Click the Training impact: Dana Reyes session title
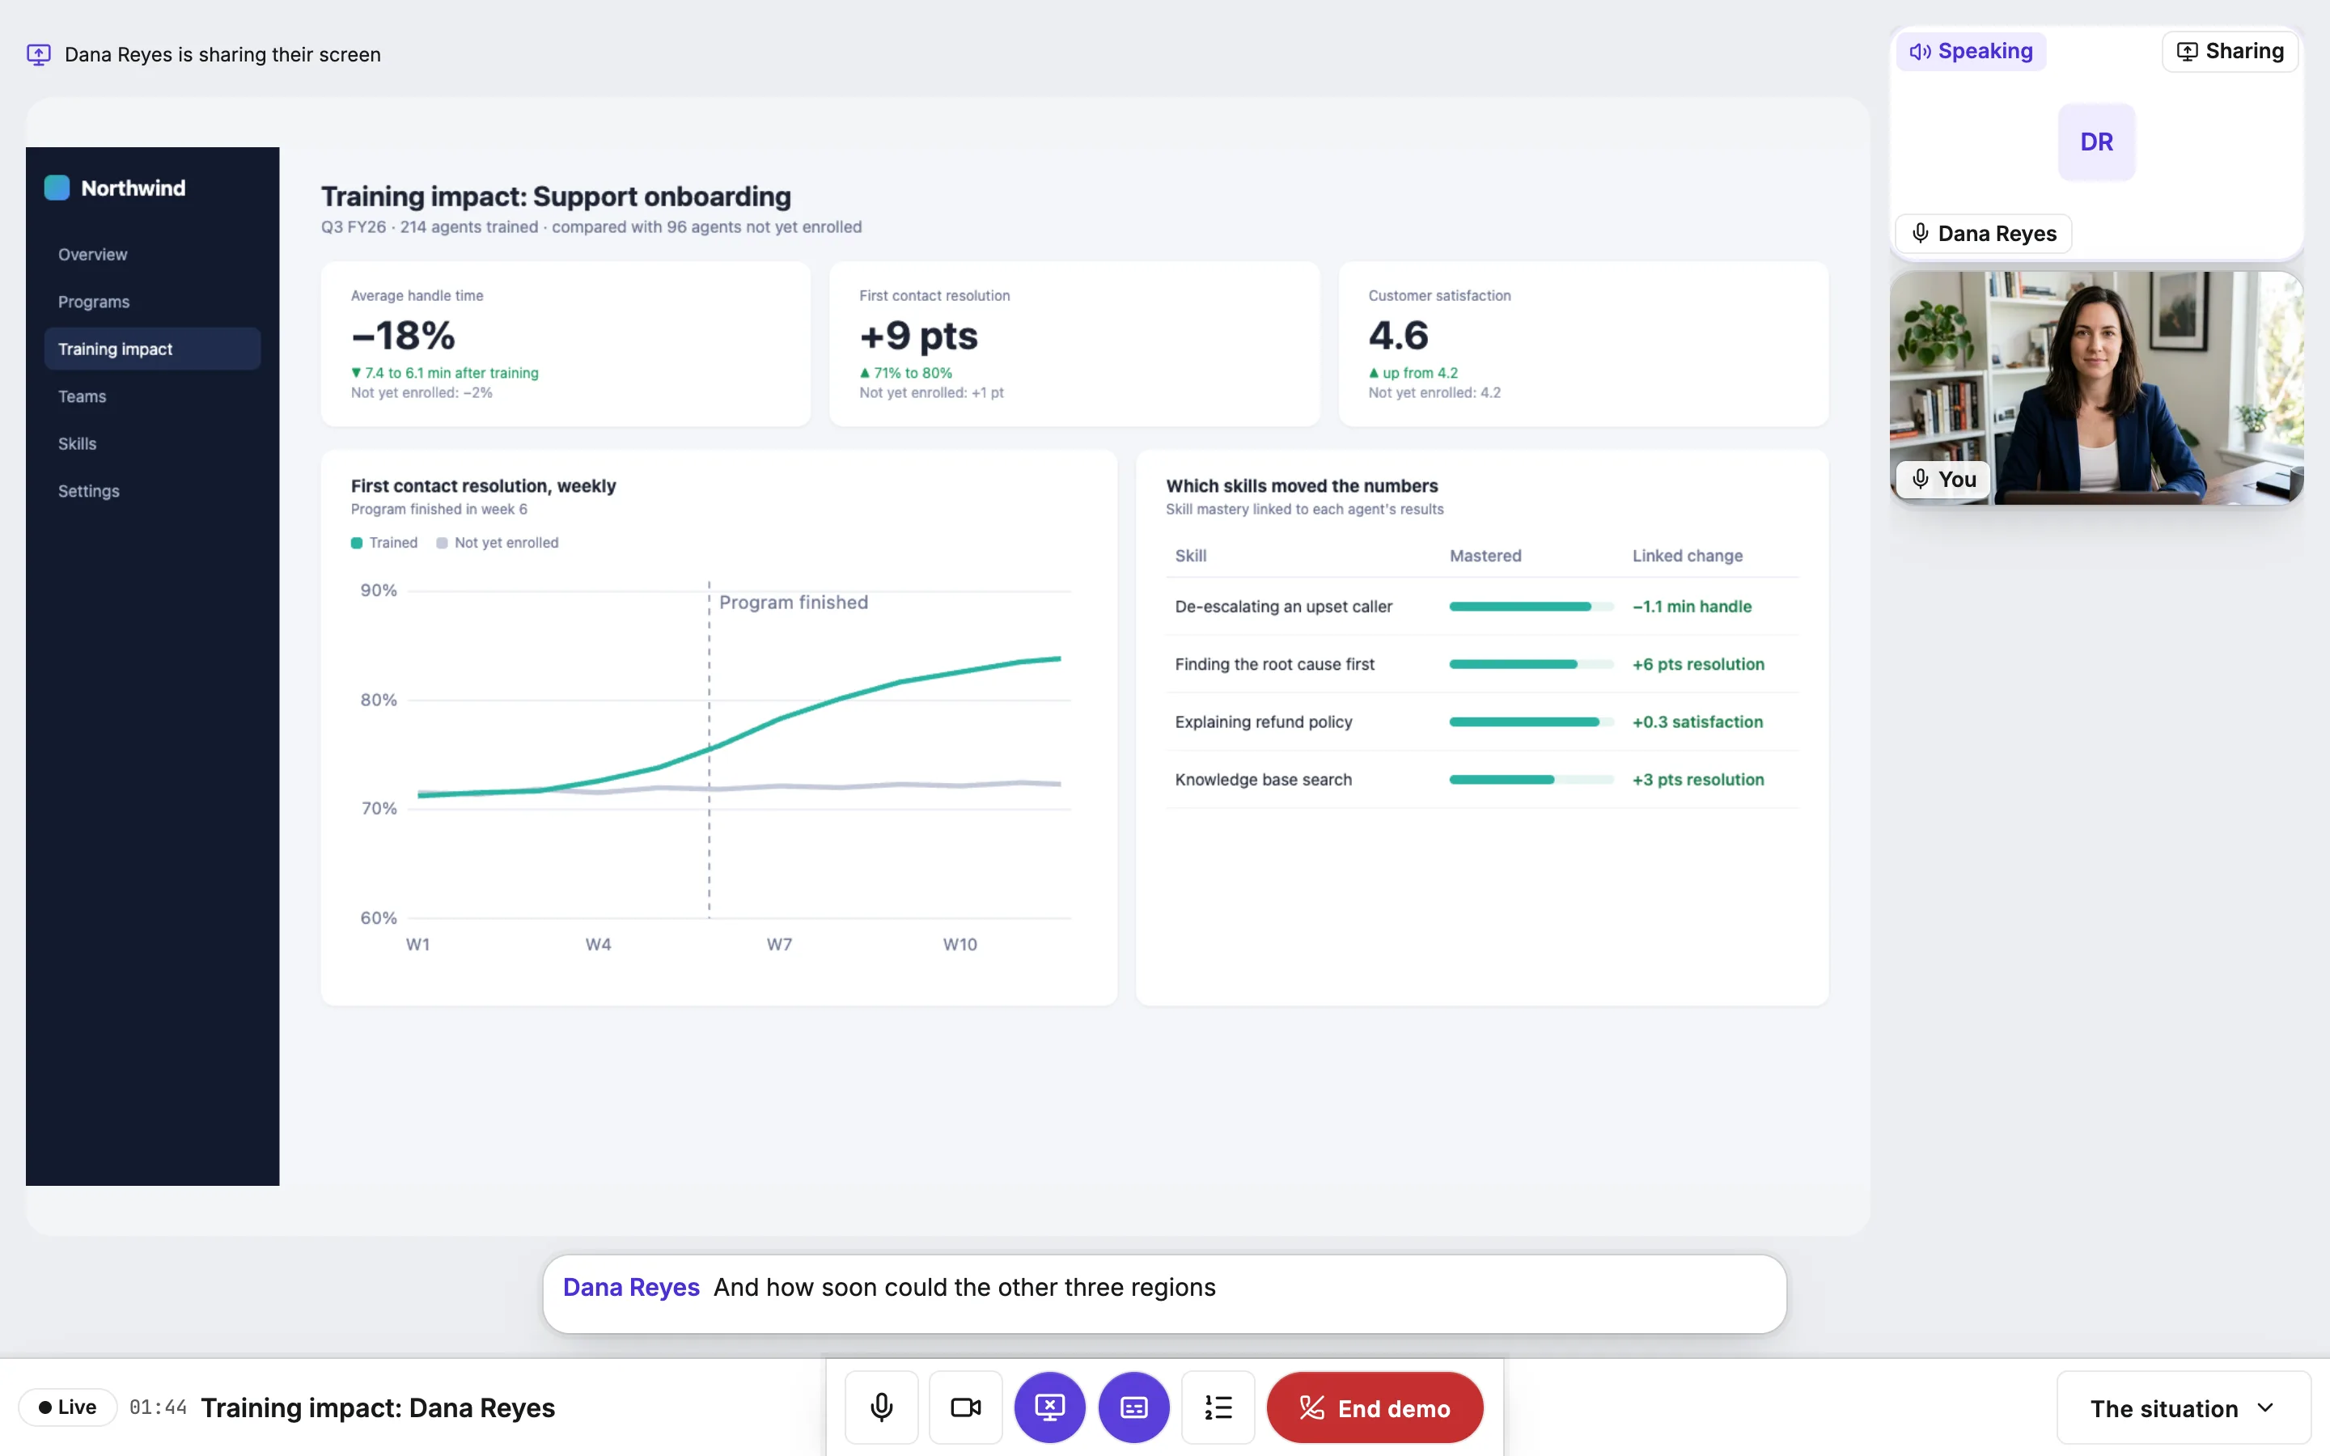Viewport: 2330px width, 1456px height. point(378,1407)
